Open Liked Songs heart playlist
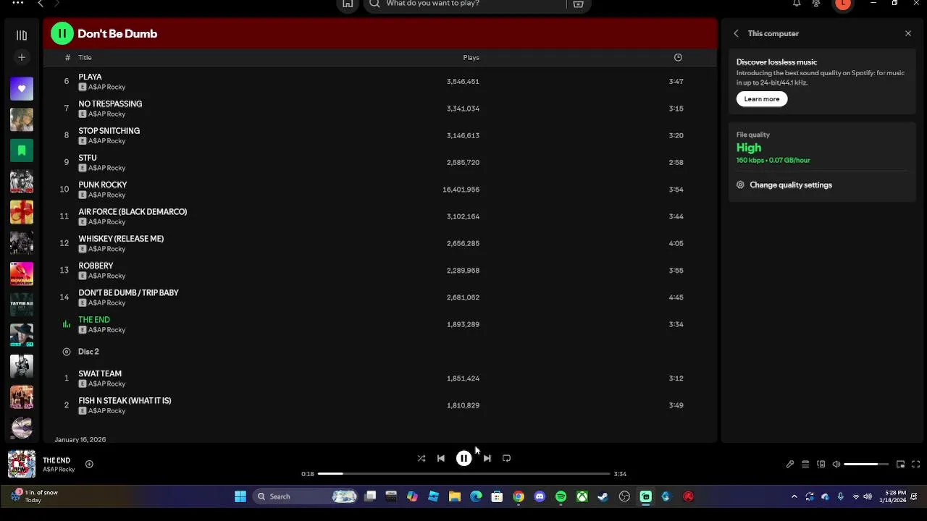The image size is (927, 521). click(x=22, y=89)
